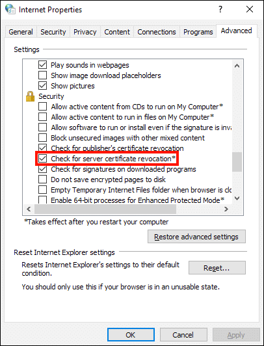The width and height of the screenshot is (264, 346).
Task: Click the settings list down arrow
Action: click(237, 198)
